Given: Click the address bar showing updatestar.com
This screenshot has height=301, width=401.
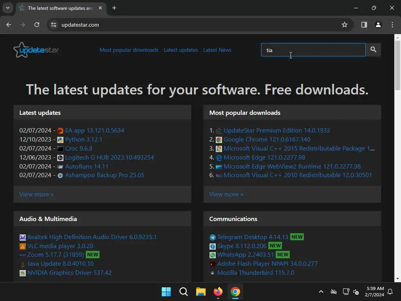Looking at the screenshot, I should tap(194, 25).
